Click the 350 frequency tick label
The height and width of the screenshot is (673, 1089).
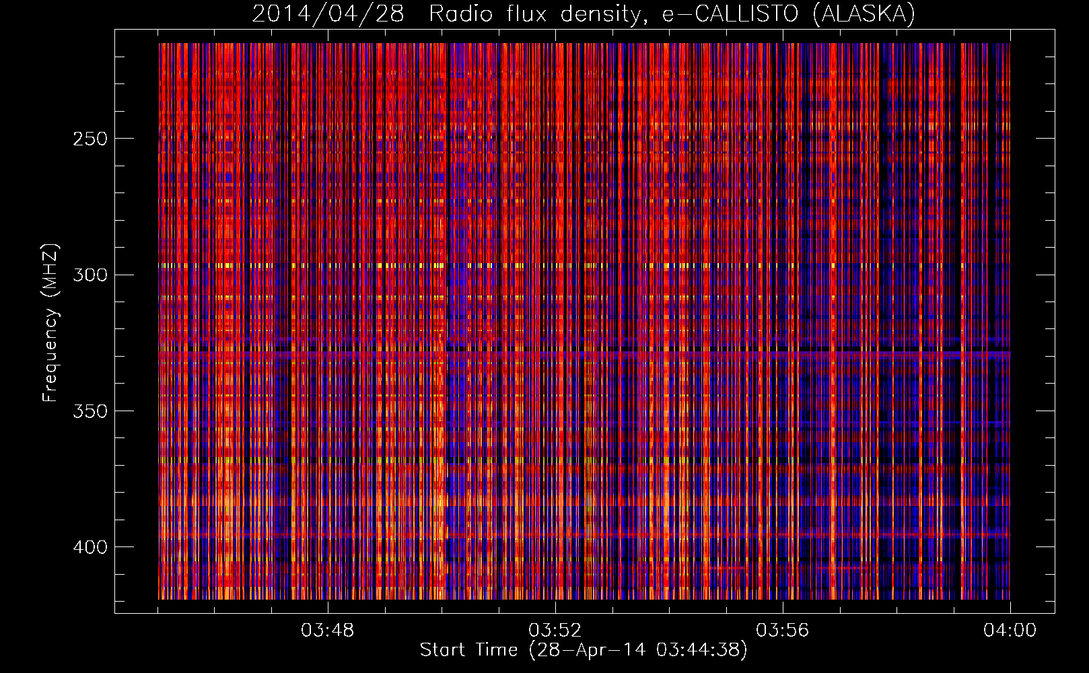[x=90, y=412]
